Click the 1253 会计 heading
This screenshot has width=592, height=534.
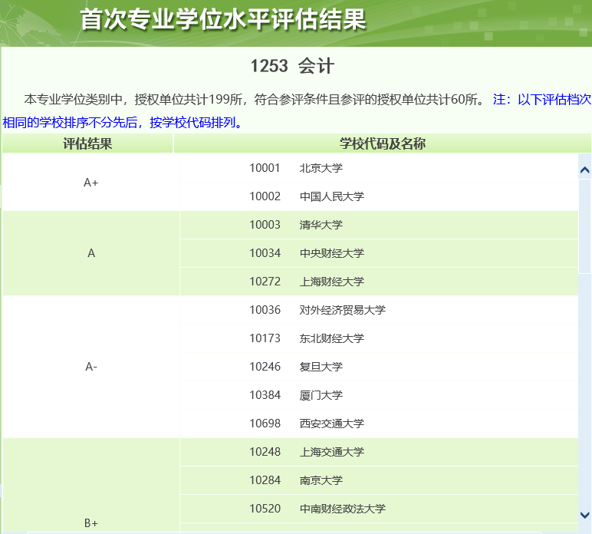click(x=293, y=66)
